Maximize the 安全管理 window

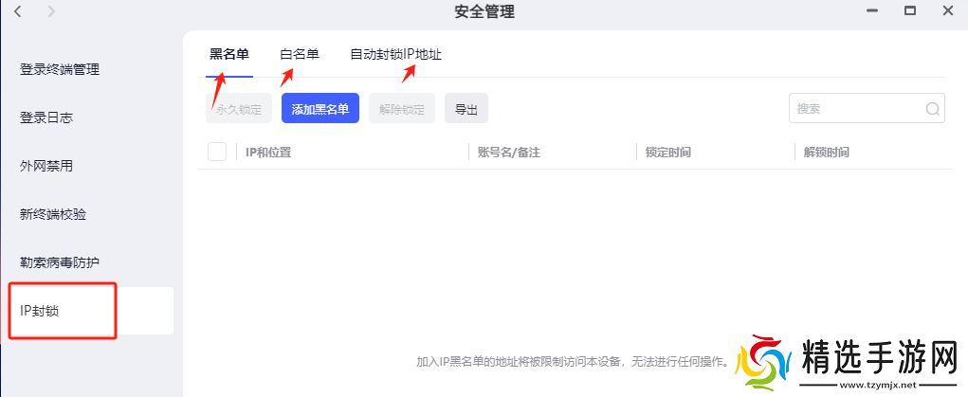[909, 11]
